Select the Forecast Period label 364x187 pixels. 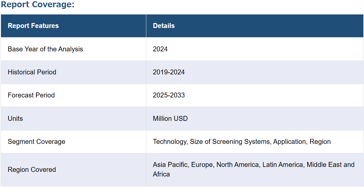31,95
